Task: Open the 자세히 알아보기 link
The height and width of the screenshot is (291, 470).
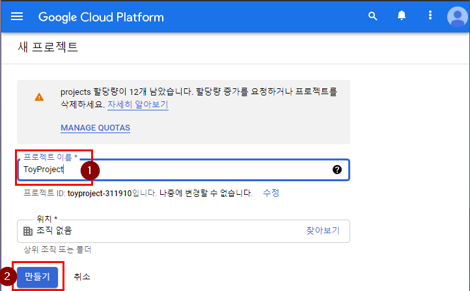Action: [138, 105]
